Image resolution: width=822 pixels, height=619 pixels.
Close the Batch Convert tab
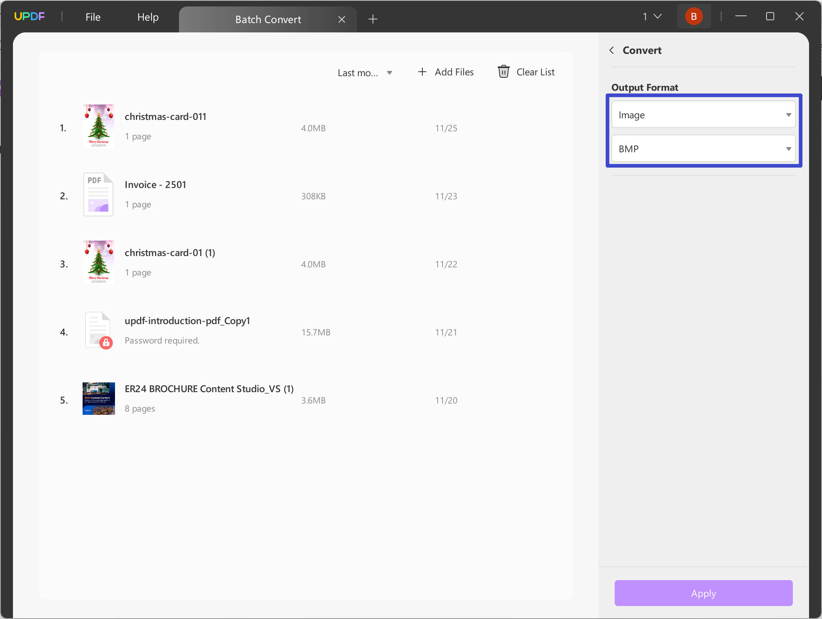341,19
